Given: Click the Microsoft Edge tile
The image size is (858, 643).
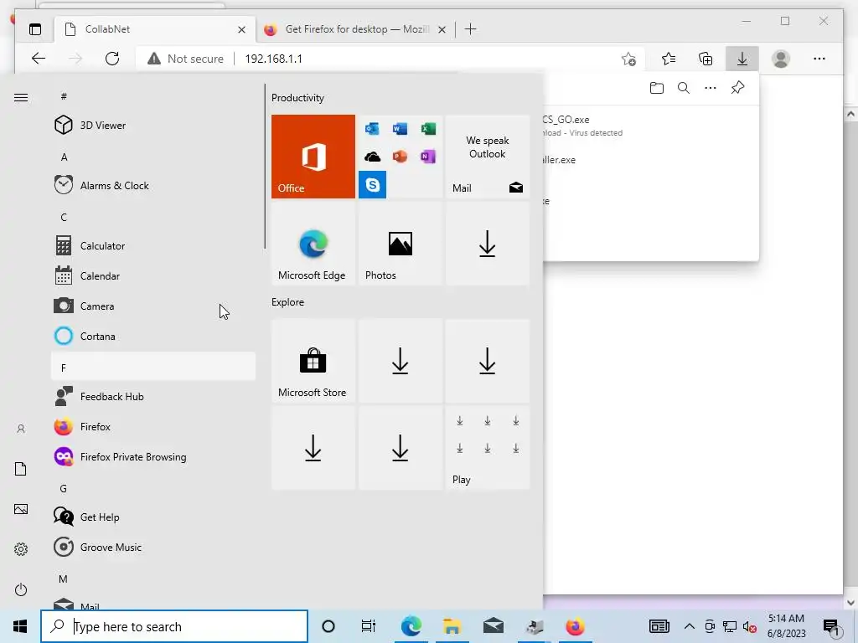Looking at the screenshot, I should coord(313,244).
